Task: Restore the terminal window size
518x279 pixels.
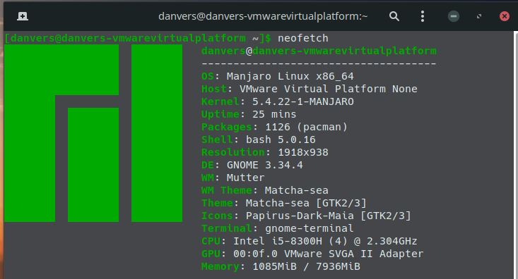Action: pos(479,16)
